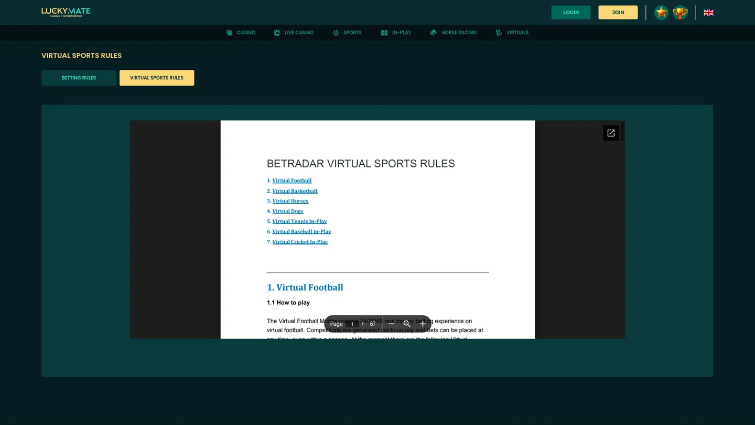Click the 'BETRADAR VIRTUAL SPORTS RULES' title

pos(361,164)
